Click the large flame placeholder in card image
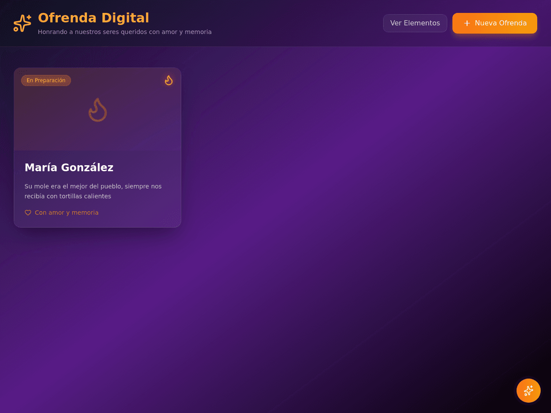551x413 pixels. tap(98, 110)
